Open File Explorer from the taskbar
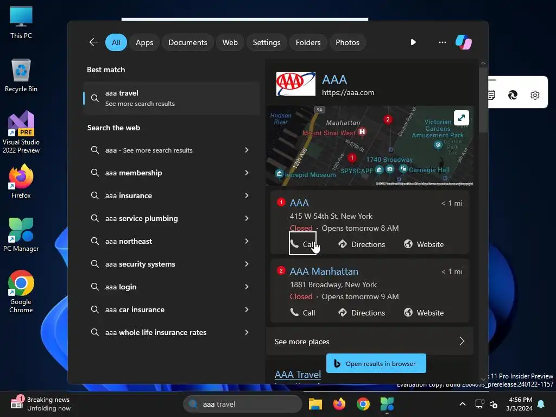Viewport: 556px width, 417px height. click(315, 404)
